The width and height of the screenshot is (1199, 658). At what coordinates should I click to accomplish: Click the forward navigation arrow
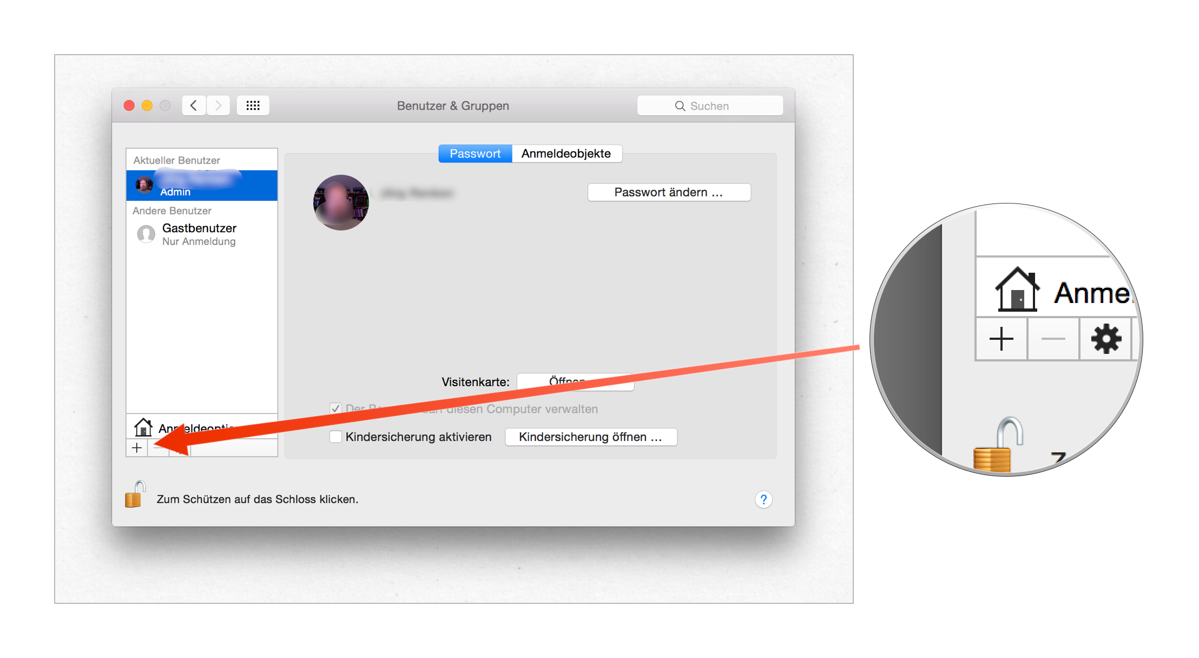click(x=218, y=105)
